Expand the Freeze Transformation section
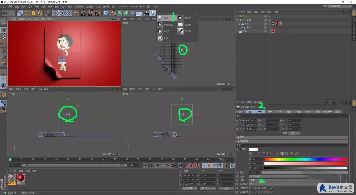 point(292,141)
